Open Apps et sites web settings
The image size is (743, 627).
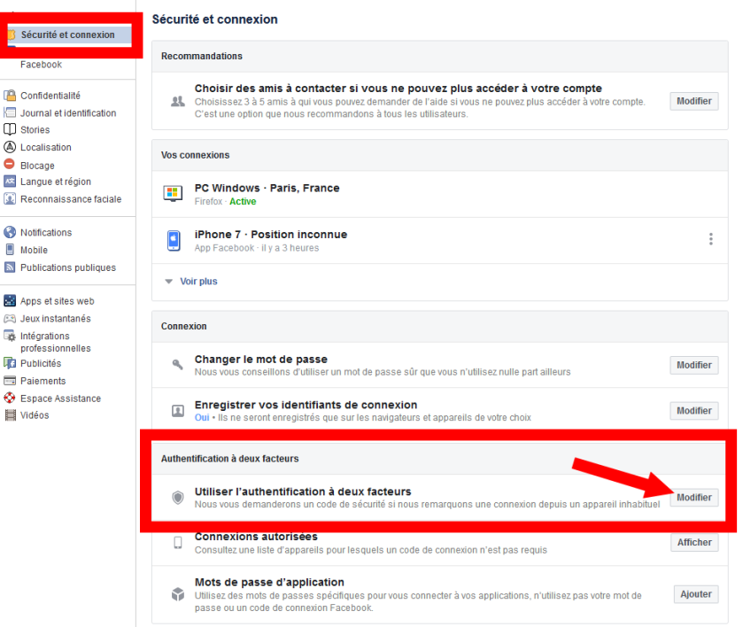pyautogui.click(x=58, y=301)
